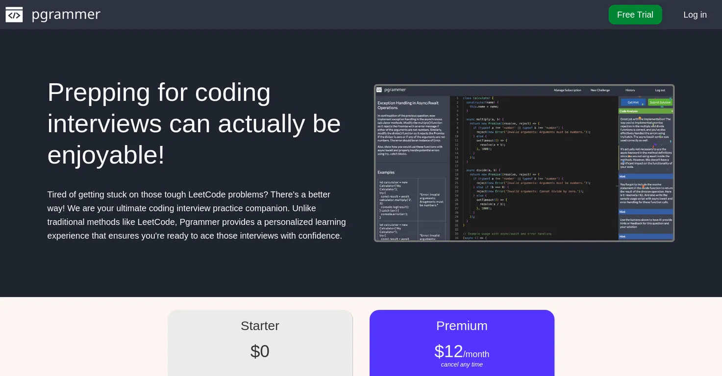Image resolution: width=722 pixels, height=376 pixels.
Task: Click the main hero heading text
Action: click(x=194, y=123)
